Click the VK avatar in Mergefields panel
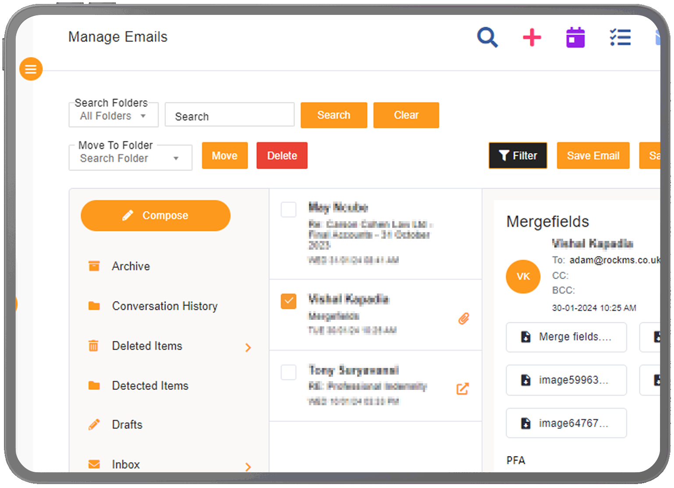The image size is (674, 488). [523, 277]
